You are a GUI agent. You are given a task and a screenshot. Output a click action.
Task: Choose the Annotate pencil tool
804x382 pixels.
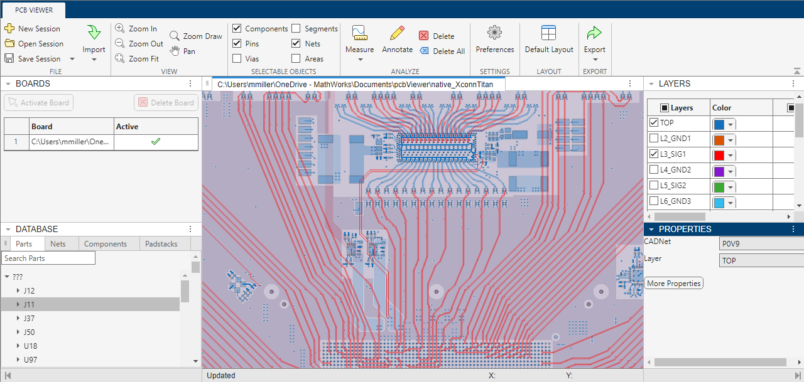(x=397, y=34)
